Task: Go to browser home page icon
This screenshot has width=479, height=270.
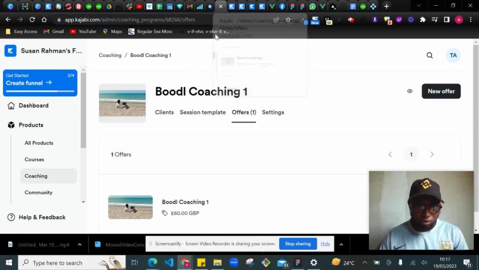Action: [x=44, y=20]
